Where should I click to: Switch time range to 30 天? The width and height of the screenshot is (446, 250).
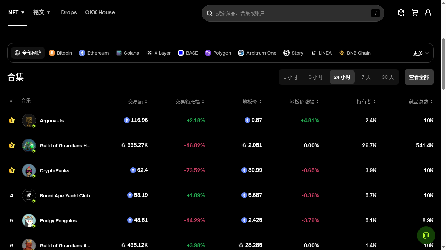pos(387,77)
